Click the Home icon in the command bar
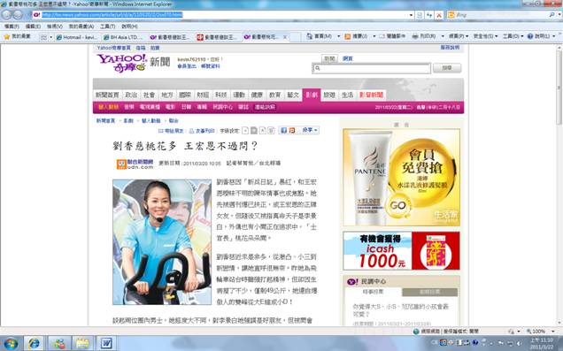This screenshot has height=351, width=563. pyautogui.click(x=310, y=36)
